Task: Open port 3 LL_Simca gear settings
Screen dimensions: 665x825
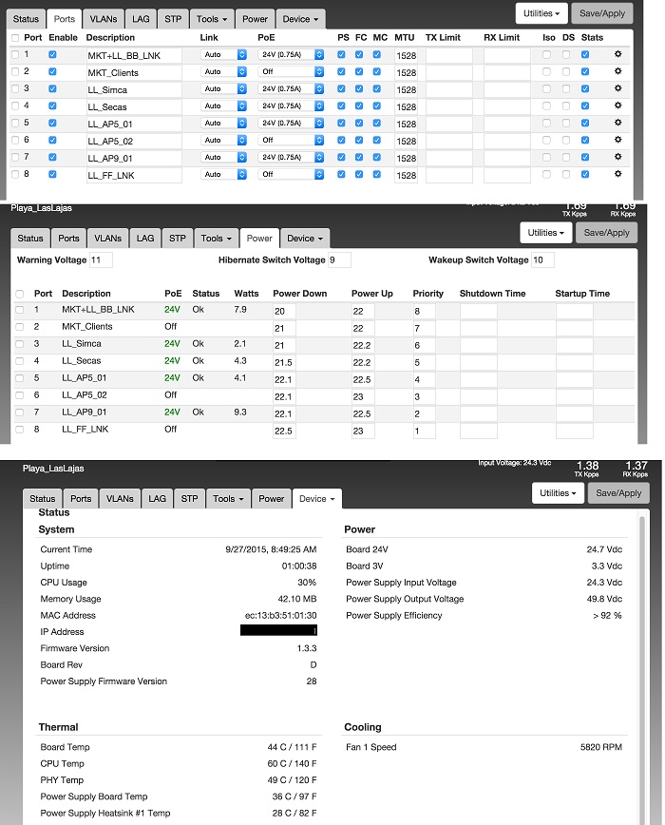Action: [x=618, y=88]
